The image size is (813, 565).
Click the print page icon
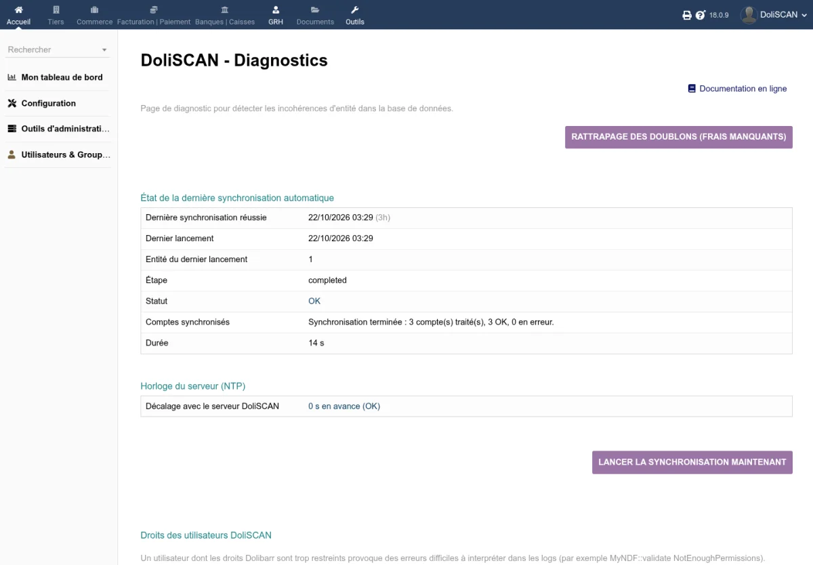tap(687, 15)
